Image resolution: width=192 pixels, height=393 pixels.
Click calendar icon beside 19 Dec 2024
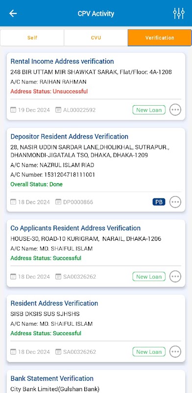13,110
